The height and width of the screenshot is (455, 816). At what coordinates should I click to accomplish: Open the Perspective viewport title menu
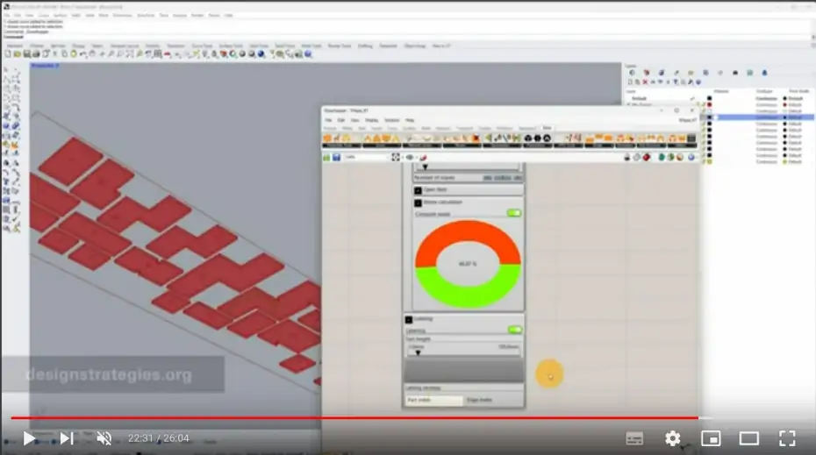coord(46,66)
